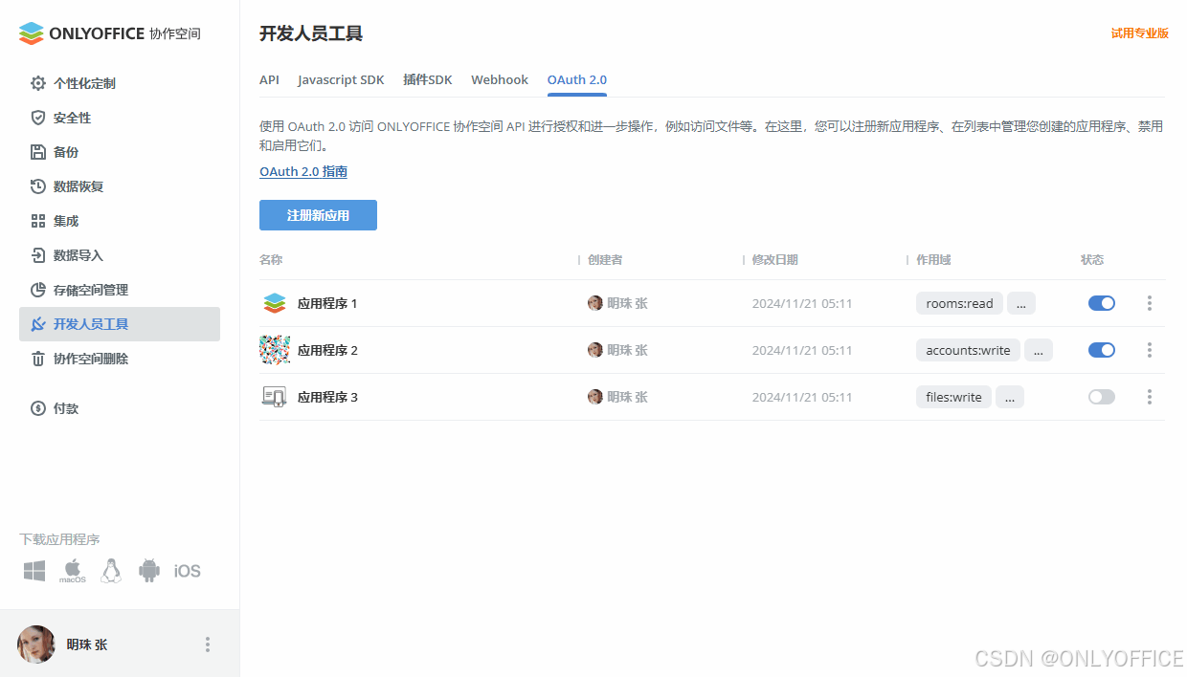The height and width of the screenshot is (677, 1187).
Task: Expand more scopes next to files:write
Action: pyautogui.click(x=1010, y=397)
